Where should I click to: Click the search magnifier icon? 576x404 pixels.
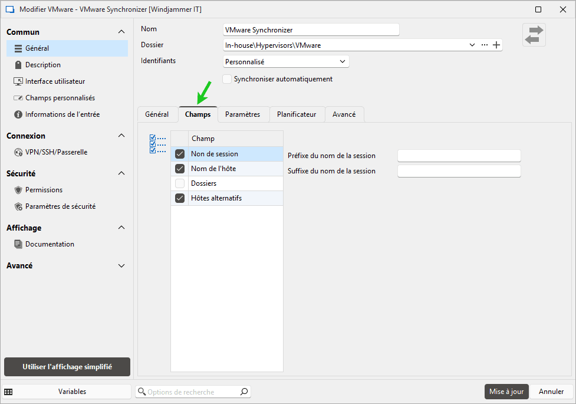244,392
